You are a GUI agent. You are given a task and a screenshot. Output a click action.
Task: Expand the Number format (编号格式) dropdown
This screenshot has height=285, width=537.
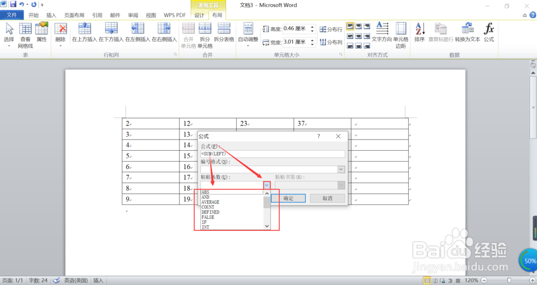pyautogui.click(x=341, y=170)
